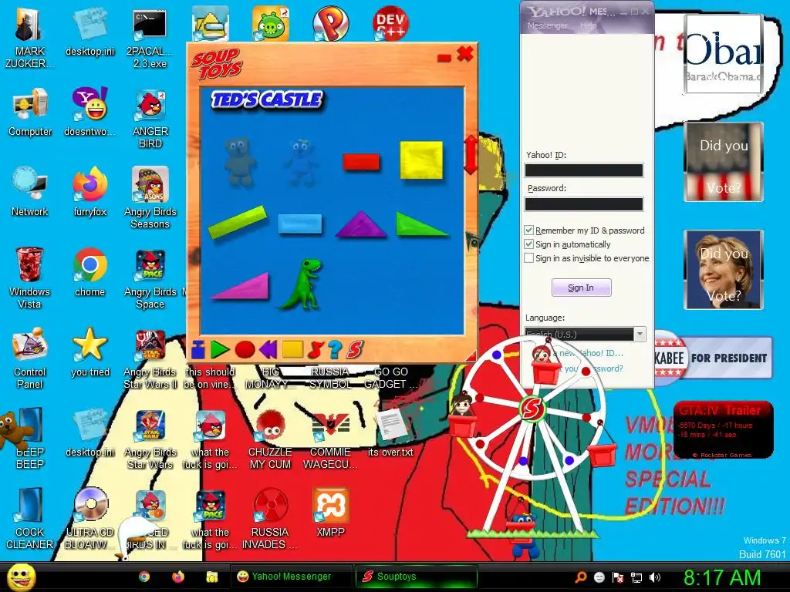Open Souptoys help via blue question mark

(x=335, y=349)
